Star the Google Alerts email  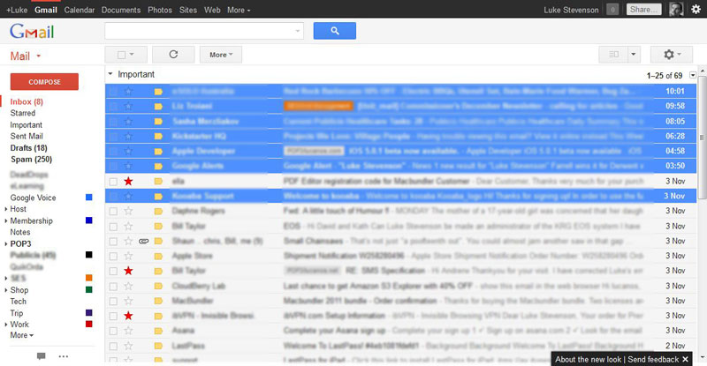coord(128,166)
